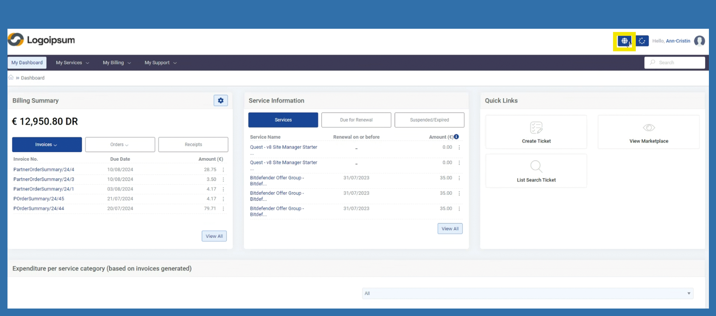Open invoice POrderSummary/24/45 link
716x316 pixels.
[x=39, y=199]
